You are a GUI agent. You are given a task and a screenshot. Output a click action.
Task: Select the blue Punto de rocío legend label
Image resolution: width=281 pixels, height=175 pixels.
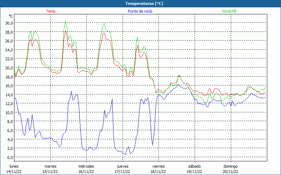(x=140, y=11)
